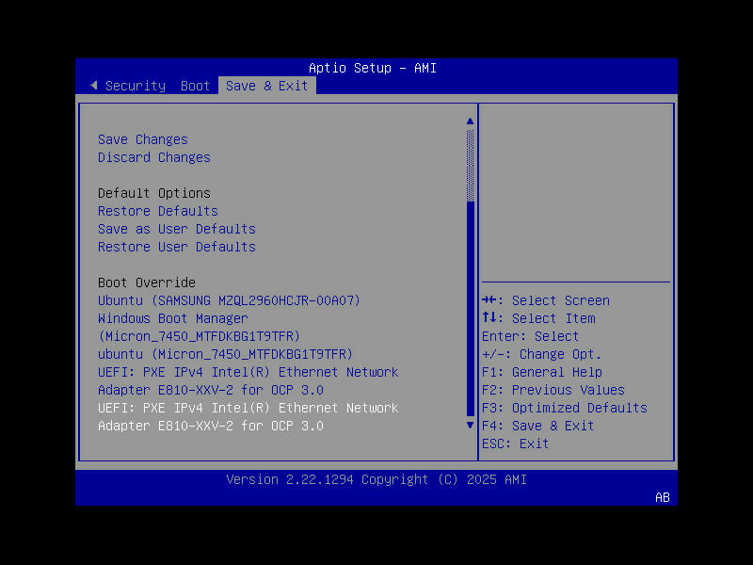Switch to the Security tab

coord(135,86)
